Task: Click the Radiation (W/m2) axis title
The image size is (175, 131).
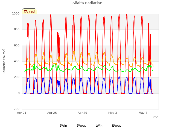Action: (4, 62)
